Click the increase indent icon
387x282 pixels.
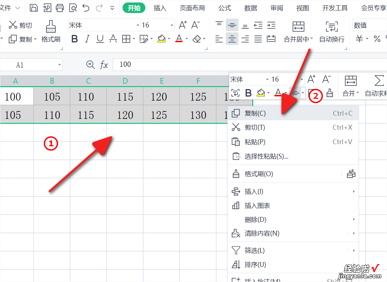pos(271,25)
